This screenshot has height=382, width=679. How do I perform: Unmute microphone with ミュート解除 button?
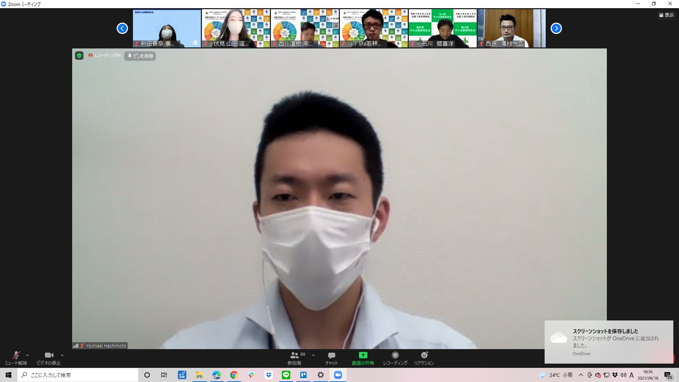pos(16,358)
